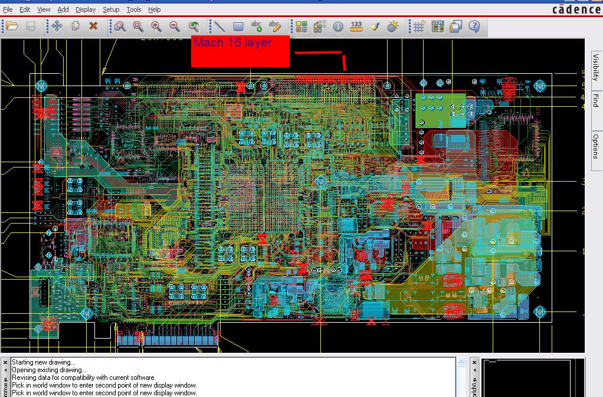Expand the Visibility side panel

596,67
